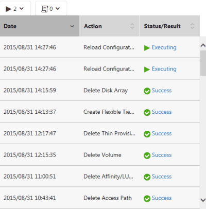Click the second row's green Executing icon
Screen dimensions: 206x209
click(x=147, y=69)
